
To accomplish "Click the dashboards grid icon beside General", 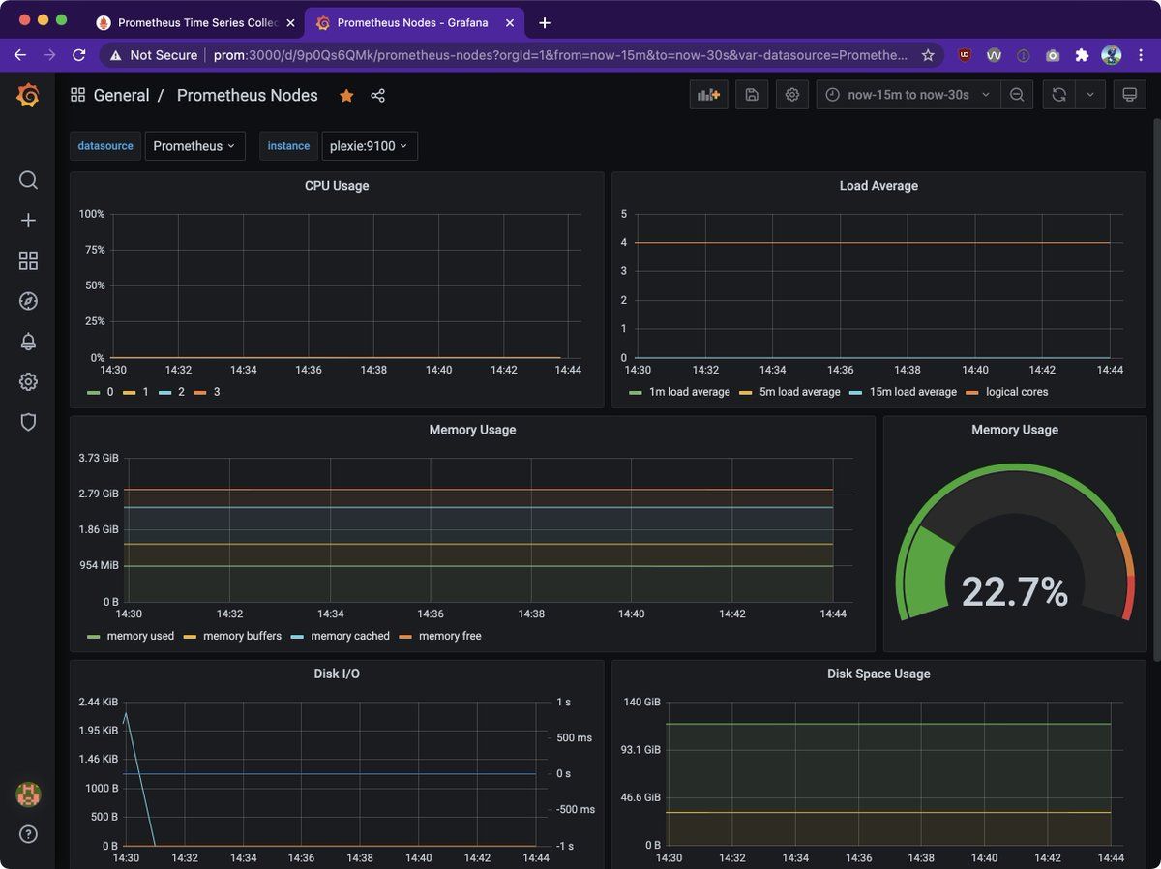I will tap(77, 95).
